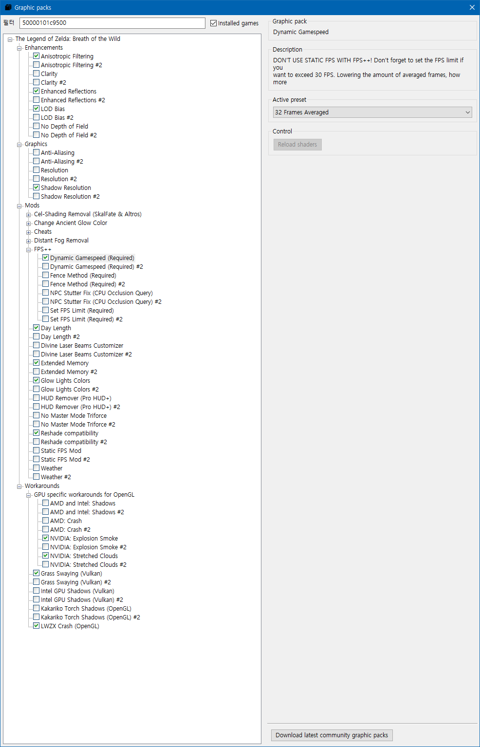Disable the LOD Bias checkbox

point(36,109)
